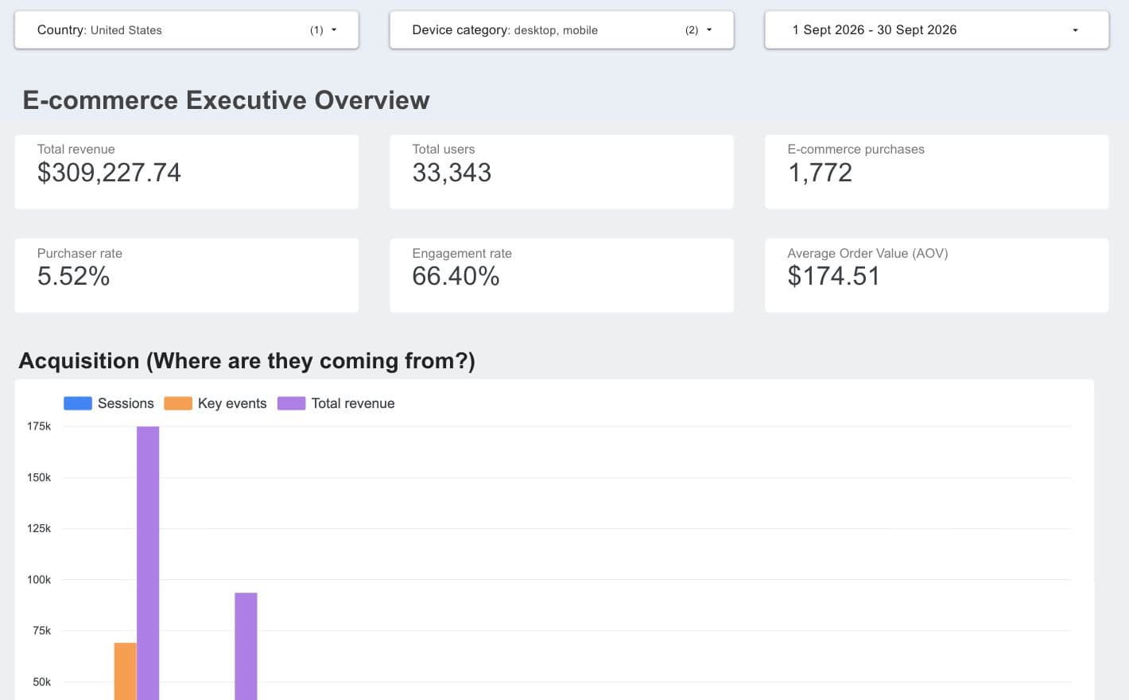
Task: Click the 100k axis label
Action: (x=39, y=580)
